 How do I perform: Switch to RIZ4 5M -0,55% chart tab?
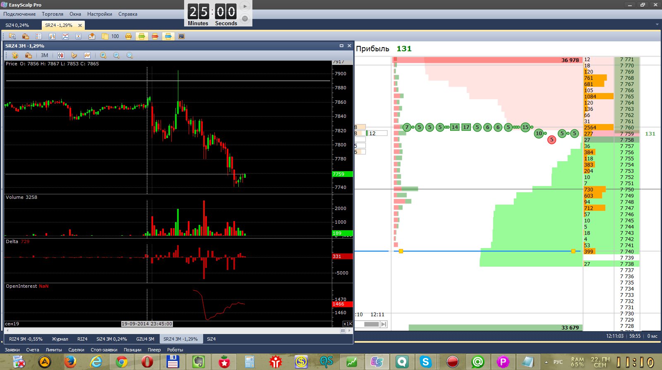click(26, 339)
